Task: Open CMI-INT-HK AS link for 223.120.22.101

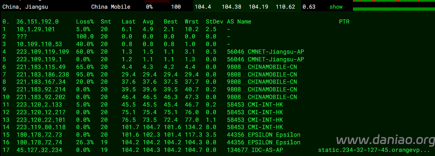Action: [x=255, y=120]
